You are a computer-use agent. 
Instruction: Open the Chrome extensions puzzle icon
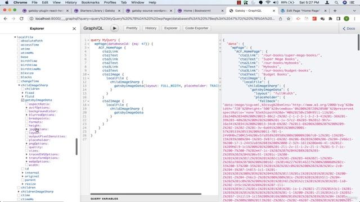[x=330, y=19]
